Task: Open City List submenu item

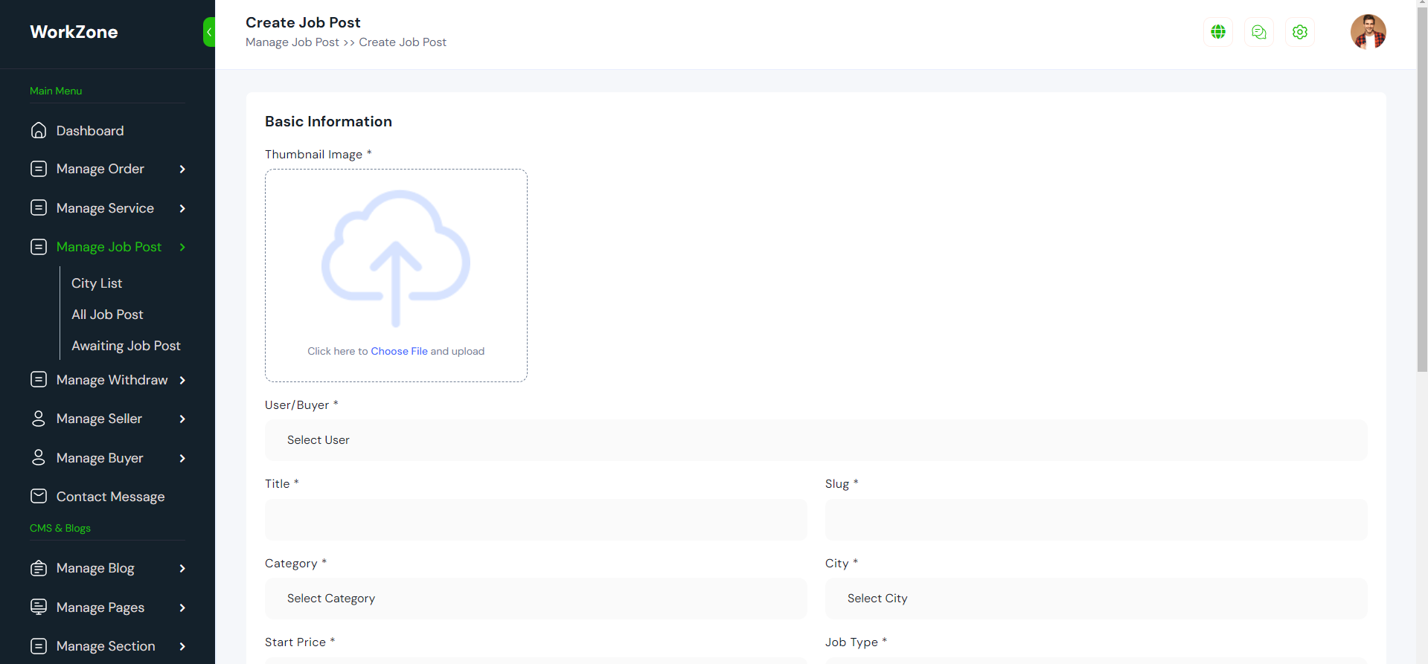Action: point(97,283)
